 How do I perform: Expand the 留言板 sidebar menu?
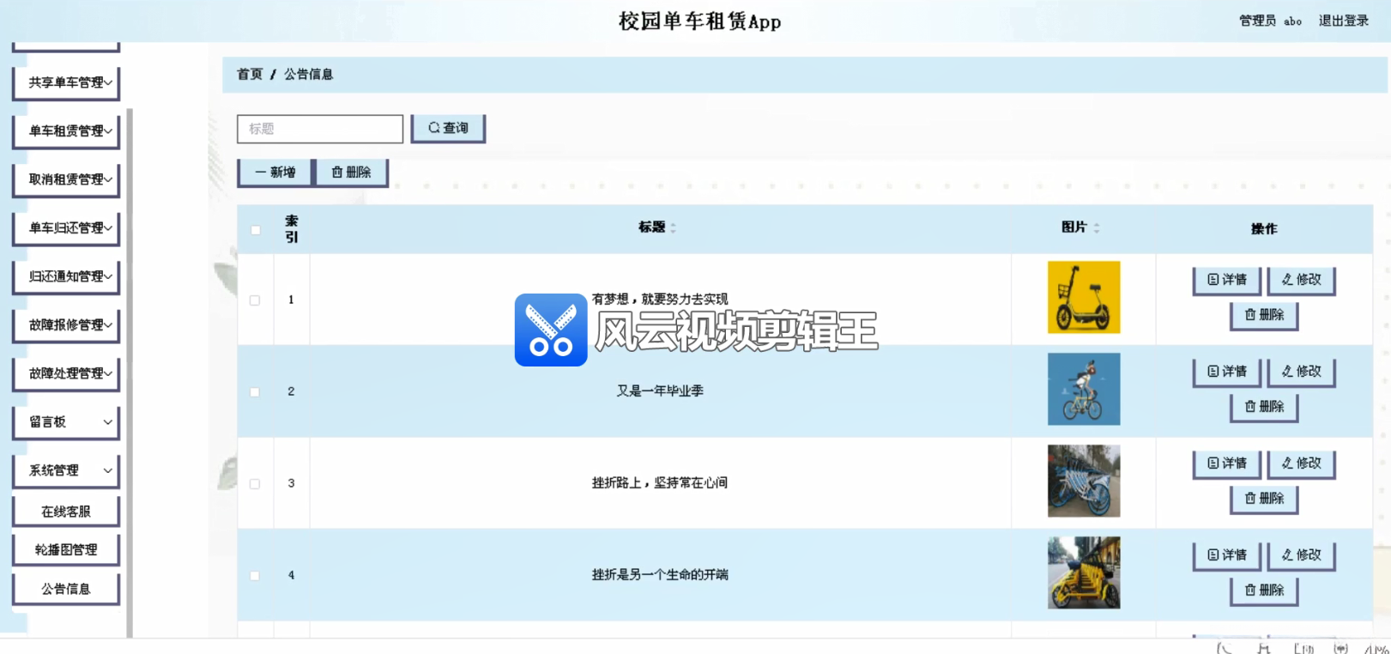click(66, 422)
